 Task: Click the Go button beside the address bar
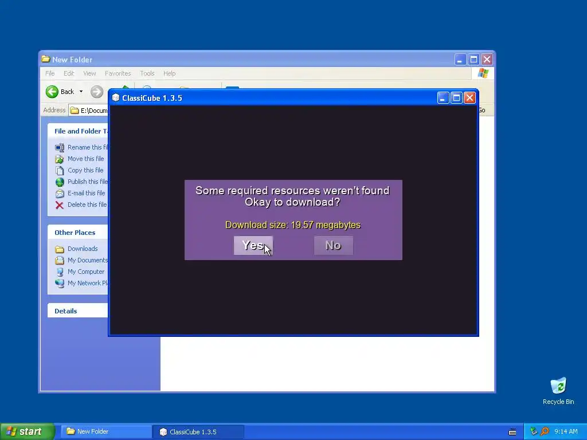(482, 111)
